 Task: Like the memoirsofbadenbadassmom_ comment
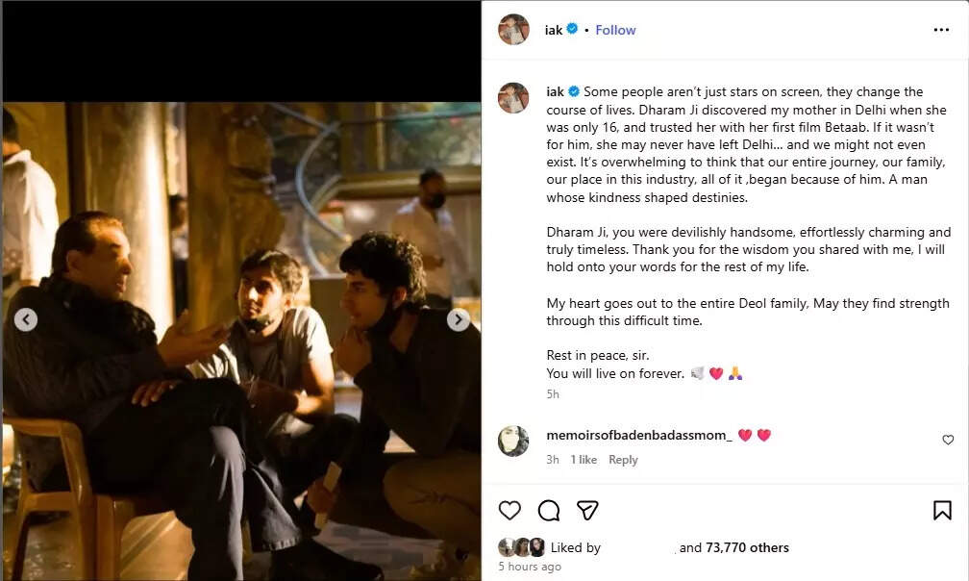948,440
